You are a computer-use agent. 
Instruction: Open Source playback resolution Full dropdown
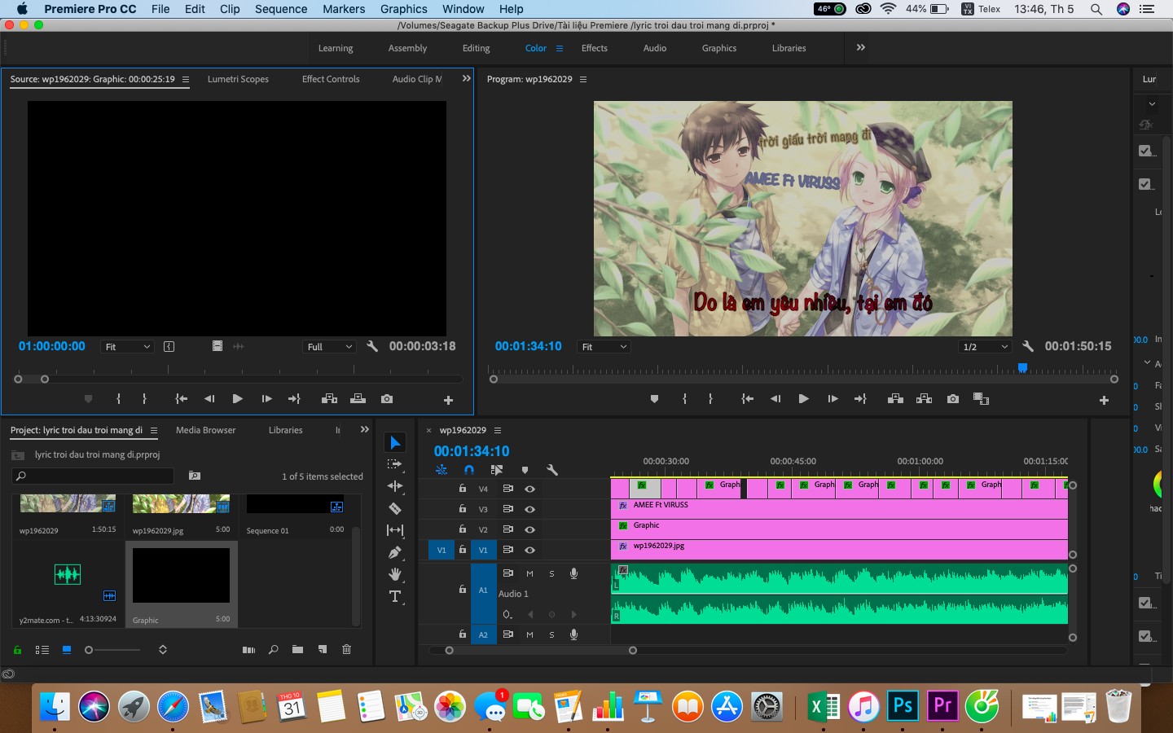pos(329,347)
